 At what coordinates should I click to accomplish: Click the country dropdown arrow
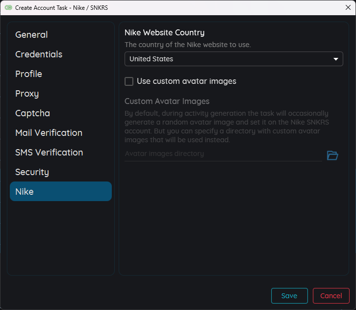click(336, 59)
